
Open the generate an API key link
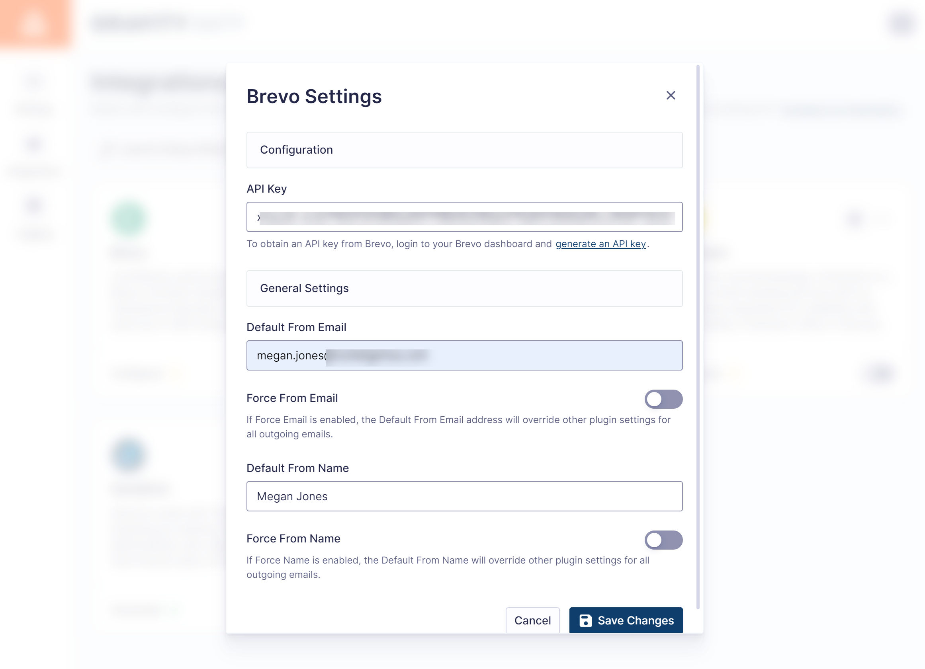pos(600,244)
